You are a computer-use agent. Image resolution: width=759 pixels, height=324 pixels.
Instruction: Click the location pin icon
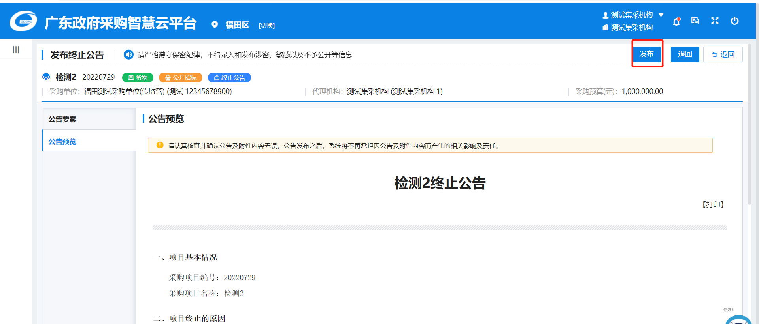coord(215,25)
